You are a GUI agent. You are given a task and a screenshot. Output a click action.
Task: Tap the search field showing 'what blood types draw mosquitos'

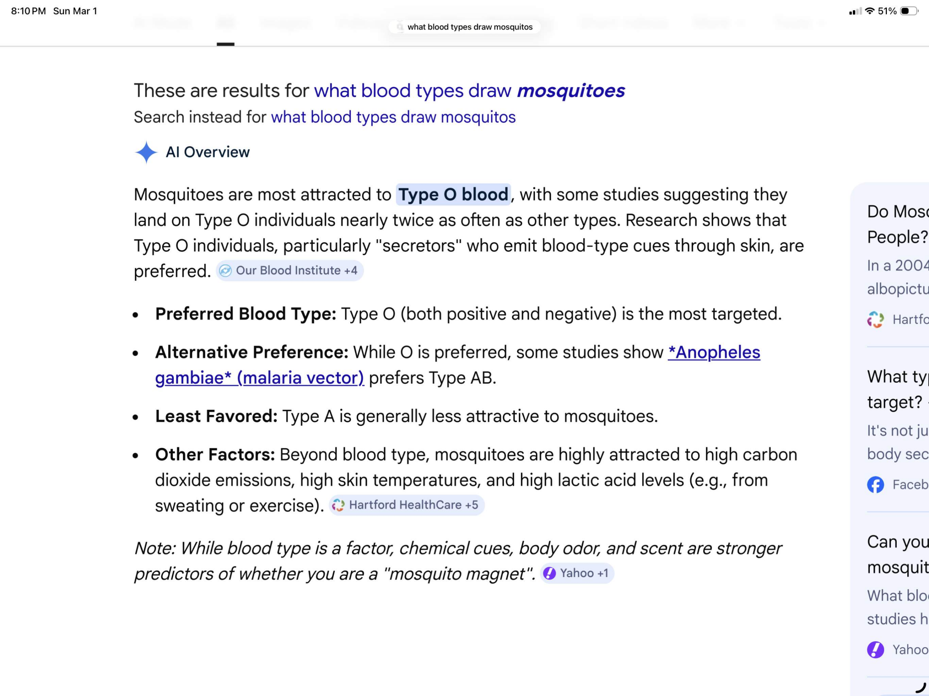coord(464,27)
